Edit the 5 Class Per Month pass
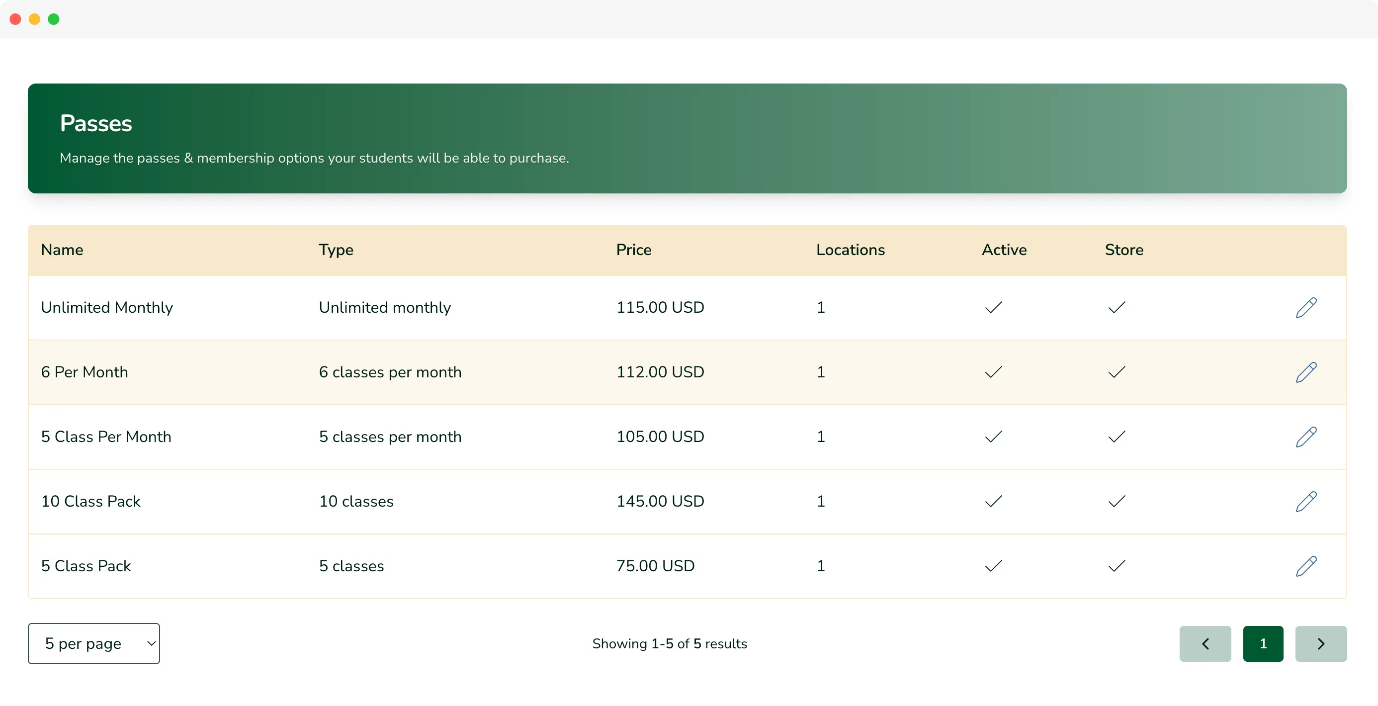 1307,437
